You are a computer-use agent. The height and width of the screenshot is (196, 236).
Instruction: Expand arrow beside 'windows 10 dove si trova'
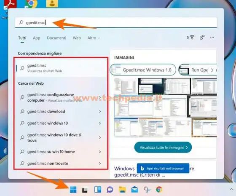[x=100, y=137]
